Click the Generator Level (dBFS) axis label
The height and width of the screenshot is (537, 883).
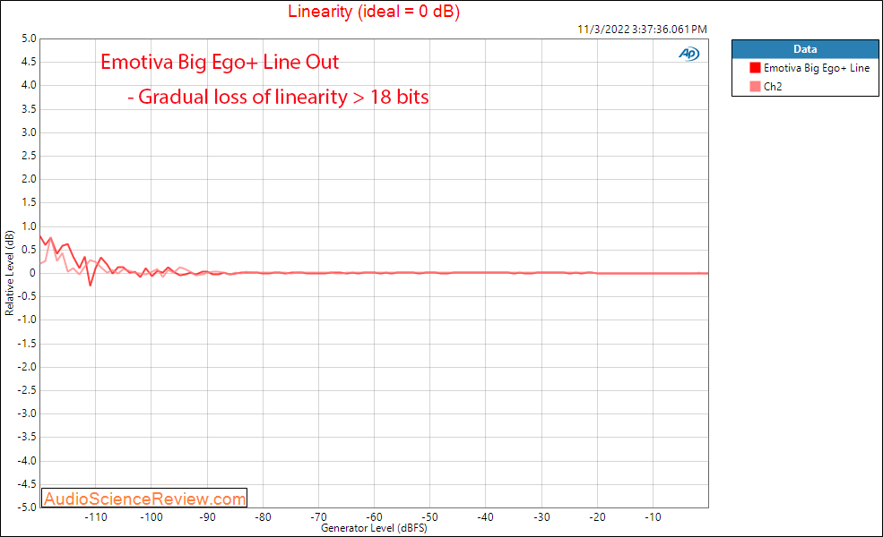[x=374, y=528]
